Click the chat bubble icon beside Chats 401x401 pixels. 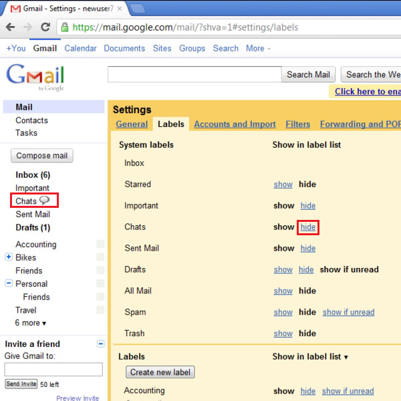tap(45, 200)
